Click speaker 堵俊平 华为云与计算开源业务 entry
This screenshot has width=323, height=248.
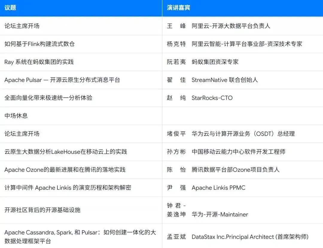coord(231,134)
